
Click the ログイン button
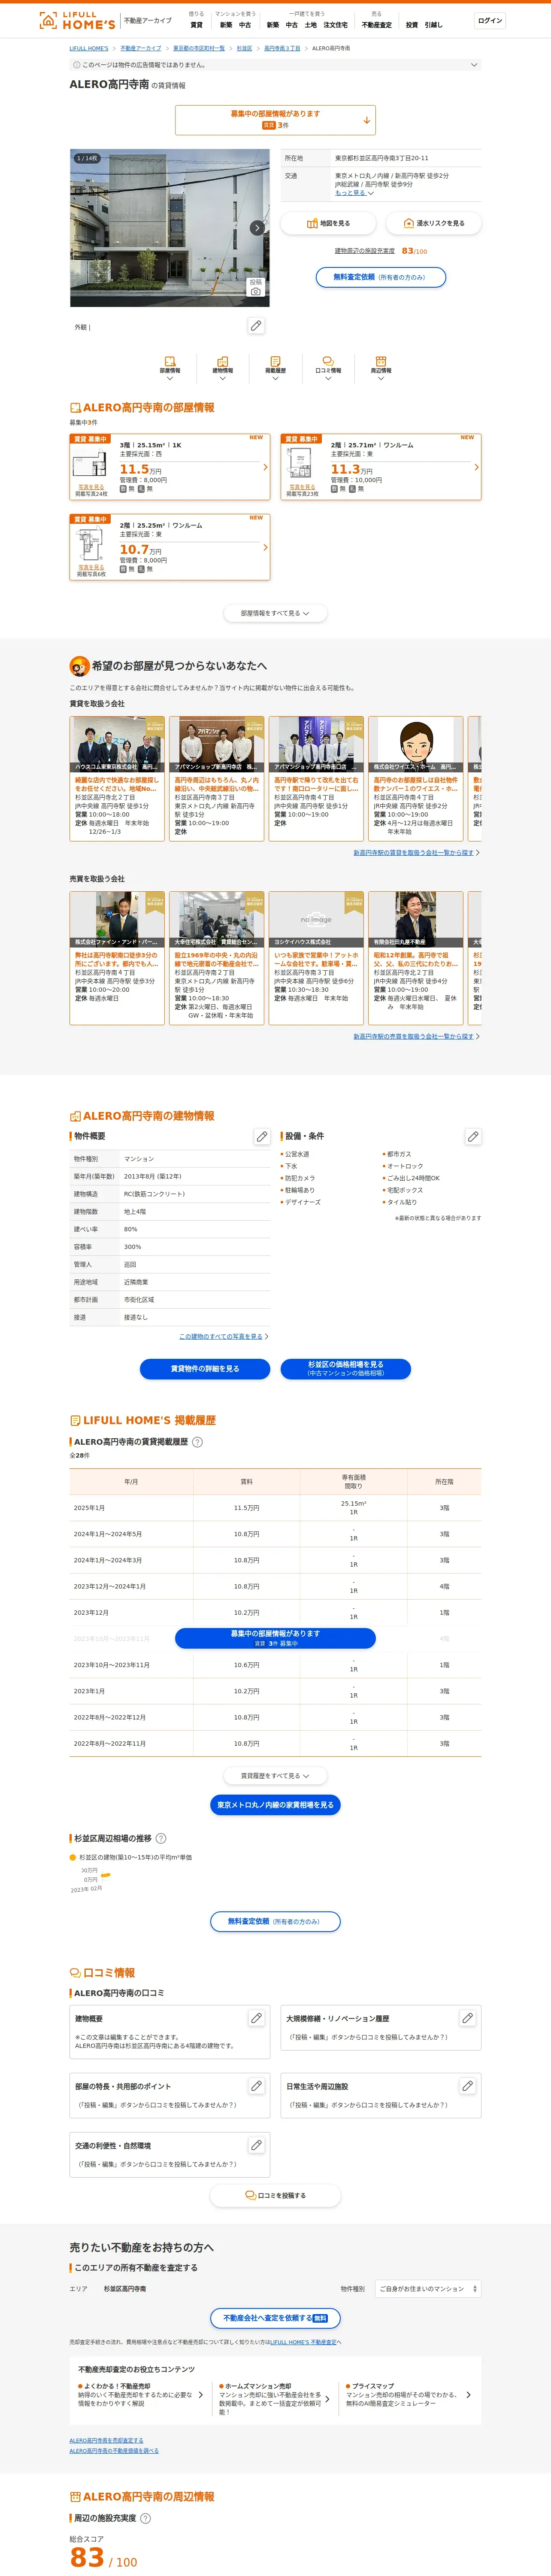tap(490, 20)
